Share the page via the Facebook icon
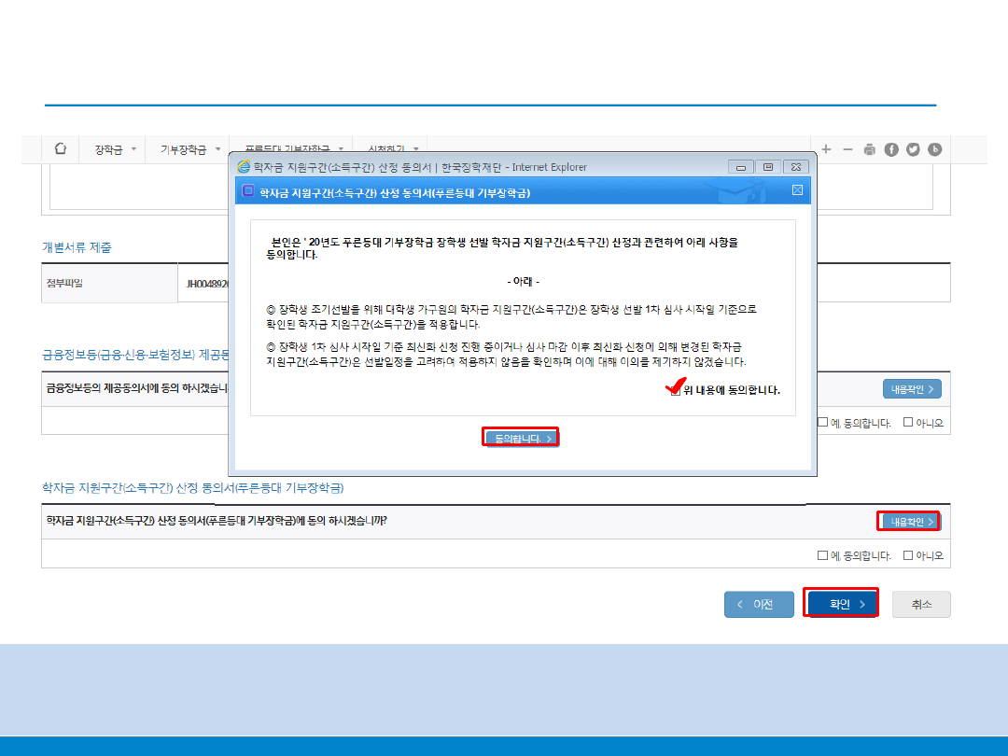Image resolution: width=1008 pixels, height=756 pixels. pos(891,149)
